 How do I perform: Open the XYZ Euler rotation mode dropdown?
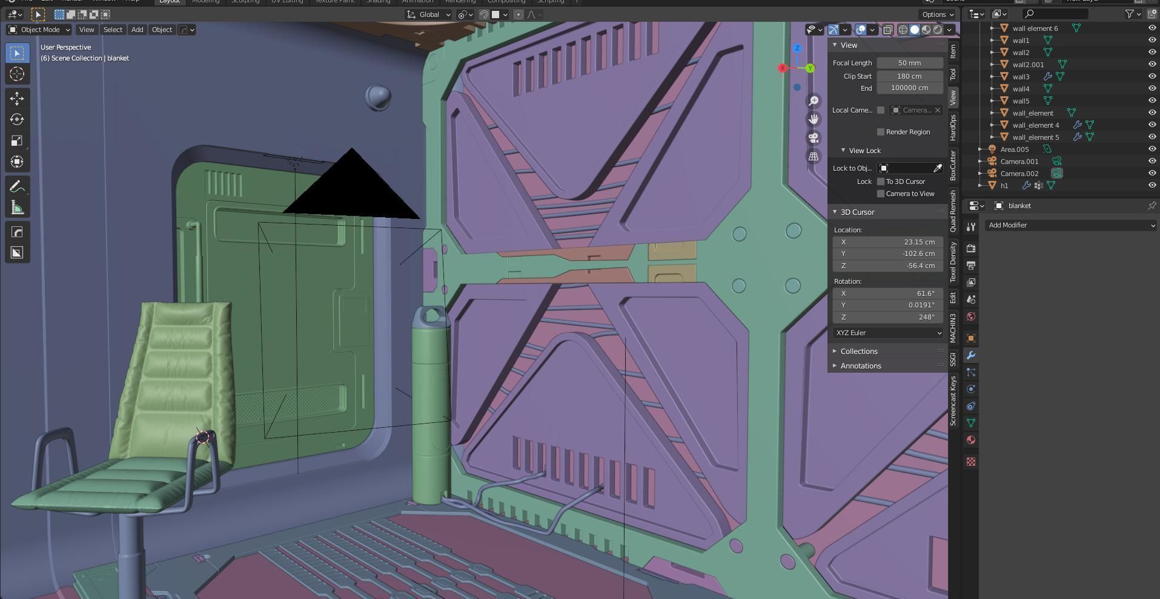click(887, 333)
